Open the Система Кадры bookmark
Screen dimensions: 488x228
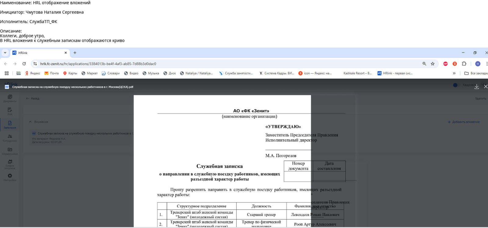[277, 73]
